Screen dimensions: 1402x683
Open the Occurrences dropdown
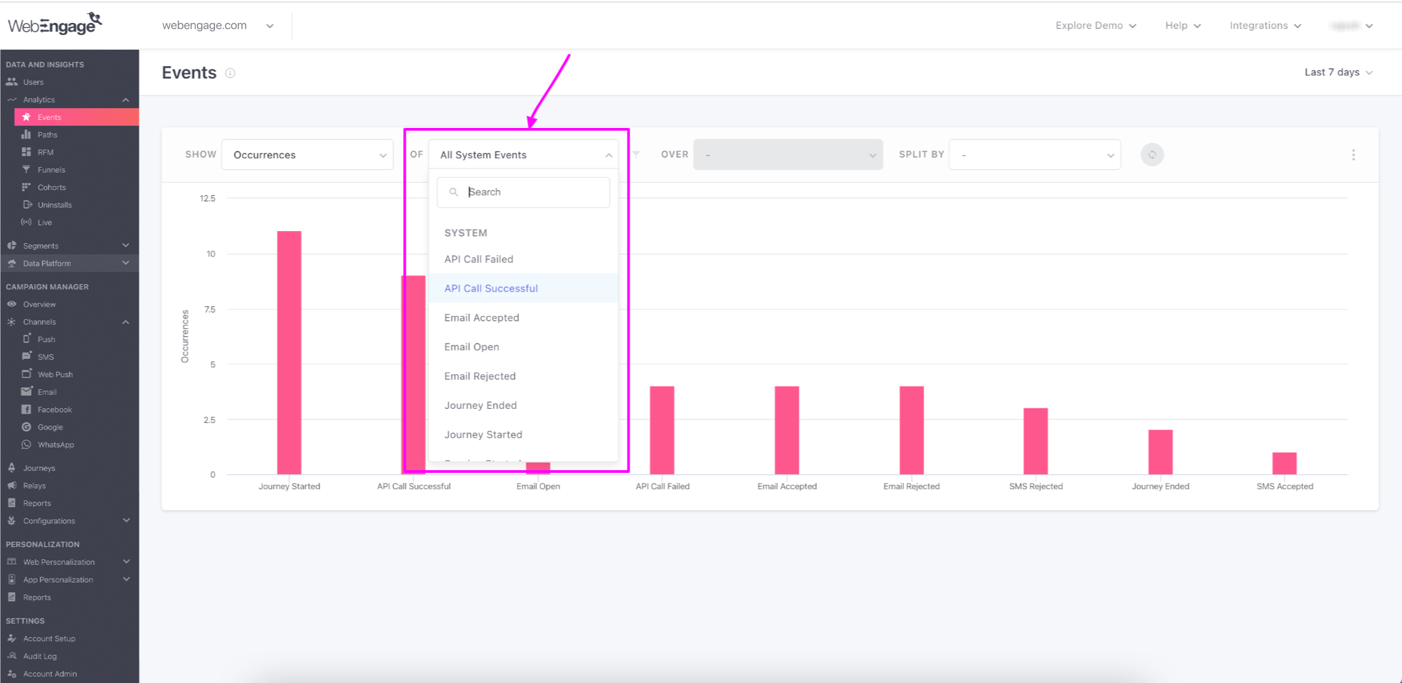[x=307, y=154]
